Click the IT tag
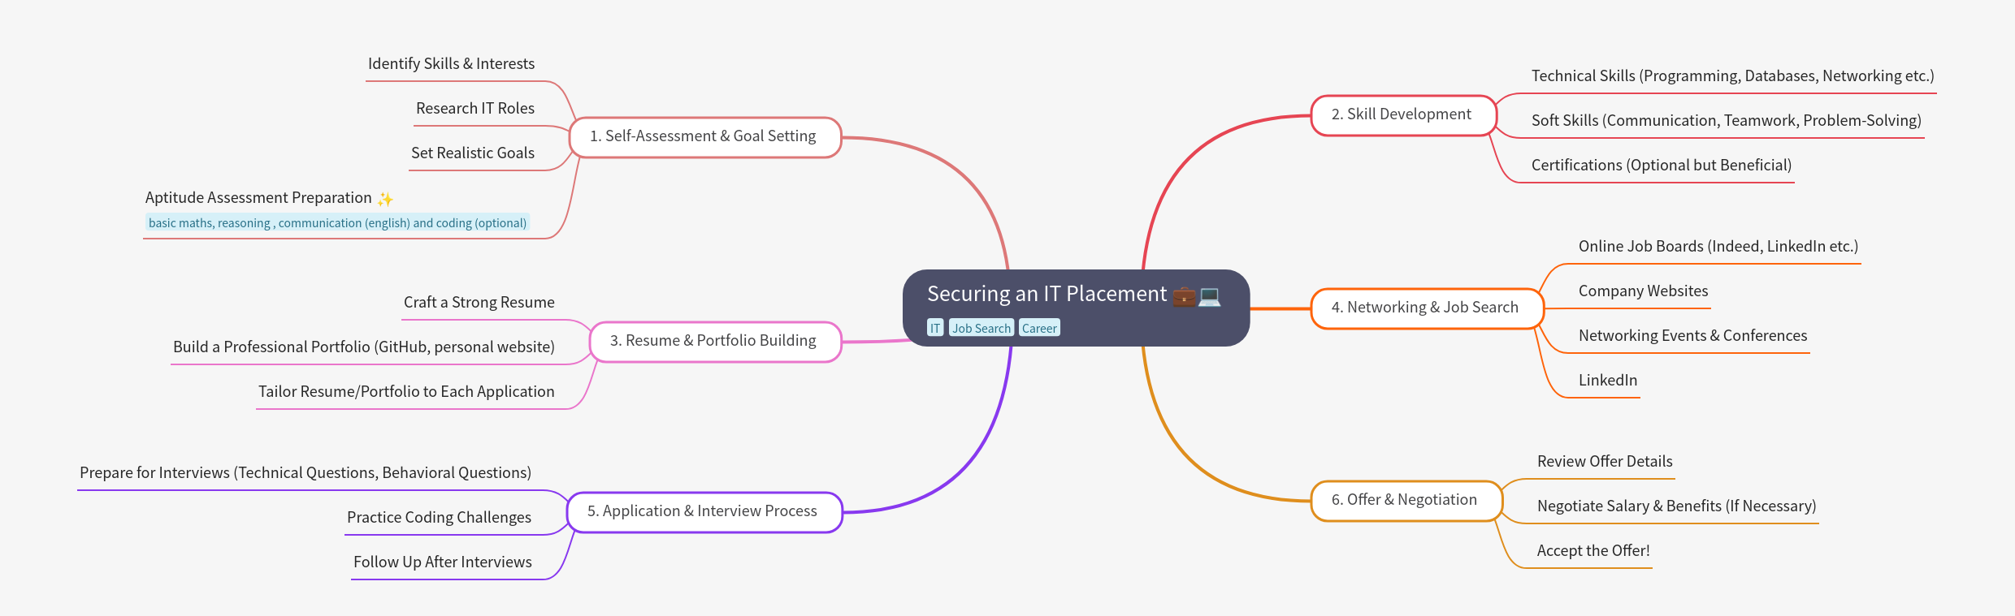The image size is (2015, 616). 935,328
